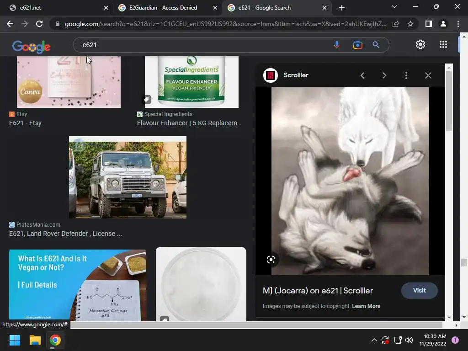Open the Learn More copyright link

point(366,306)
